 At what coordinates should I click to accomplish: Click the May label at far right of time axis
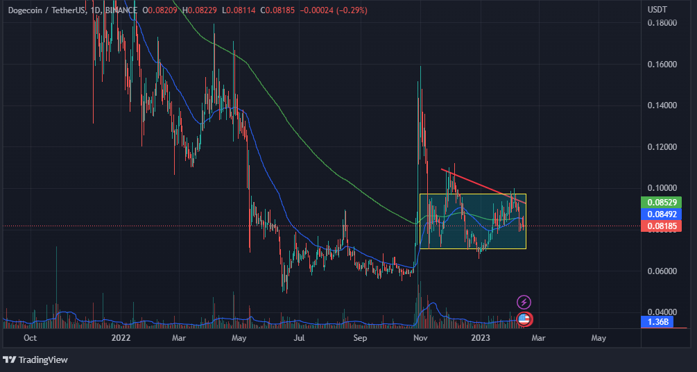[599, 338]
